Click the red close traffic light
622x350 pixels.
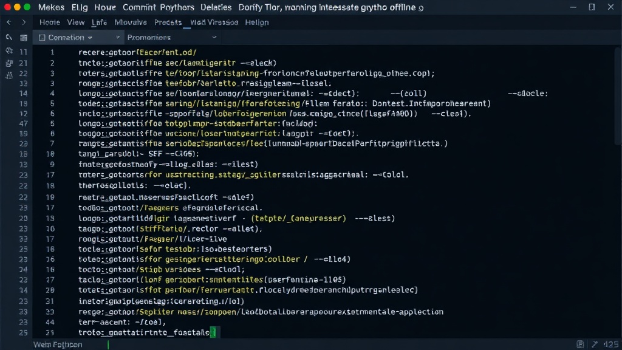(x=7, y=7)
